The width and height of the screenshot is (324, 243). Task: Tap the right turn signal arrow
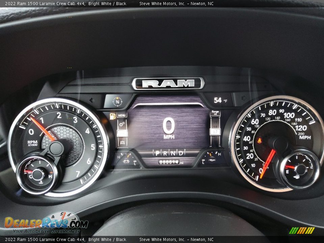(x=244, y=98)
